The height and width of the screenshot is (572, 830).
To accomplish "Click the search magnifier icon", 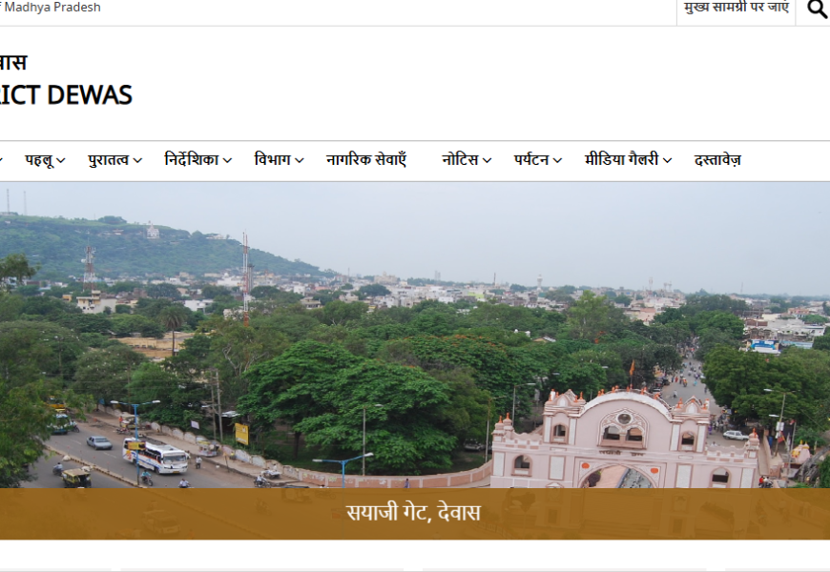I will pos(817,10).
